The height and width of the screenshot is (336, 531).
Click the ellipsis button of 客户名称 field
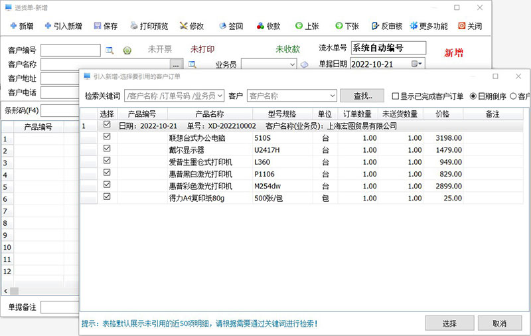tap(176, 64)
